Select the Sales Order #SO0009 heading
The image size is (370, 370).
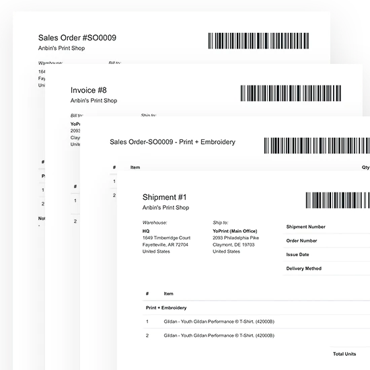click(77, 38)
